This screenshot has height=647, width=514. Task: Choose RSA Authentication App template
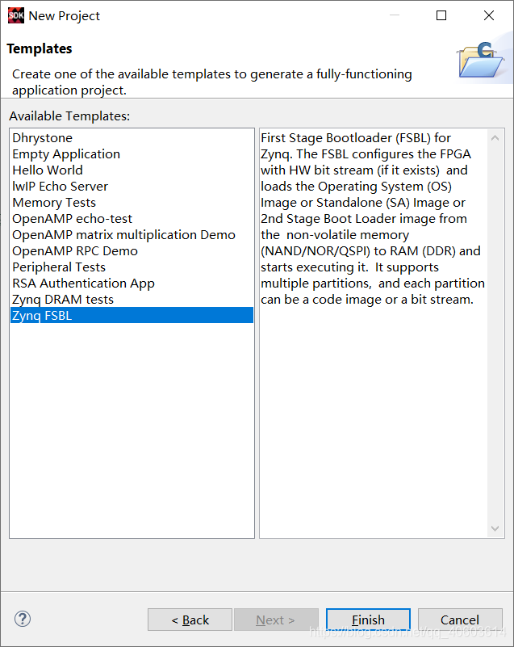tap(132, 283)
